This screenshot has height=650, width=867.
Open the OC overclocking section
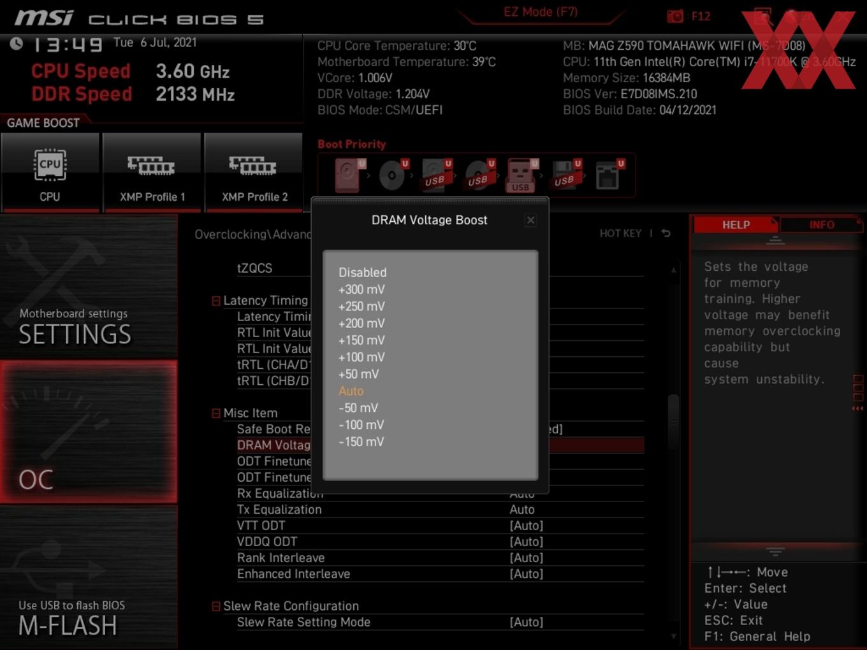coord(88,432)
